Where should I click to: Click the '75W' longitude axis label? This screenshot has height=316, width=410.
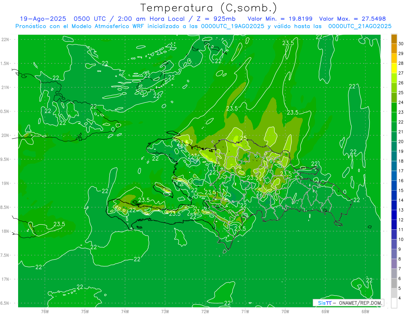point(85,311)
